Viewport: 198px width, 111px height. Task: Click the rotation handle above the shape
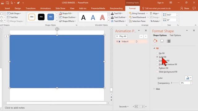click(57, 29)
